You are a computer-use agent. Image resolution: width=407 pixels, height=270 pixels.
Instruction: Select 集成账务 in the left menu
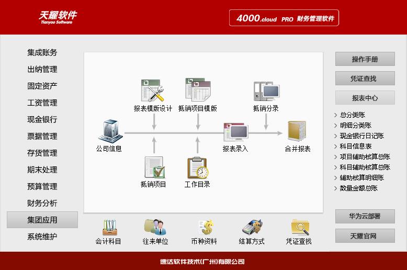(x=42, y=52)
